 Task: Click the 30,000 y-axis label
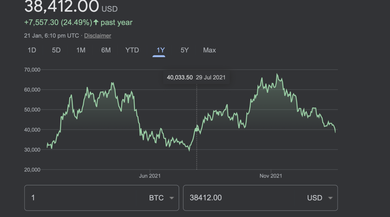point(32,150)
